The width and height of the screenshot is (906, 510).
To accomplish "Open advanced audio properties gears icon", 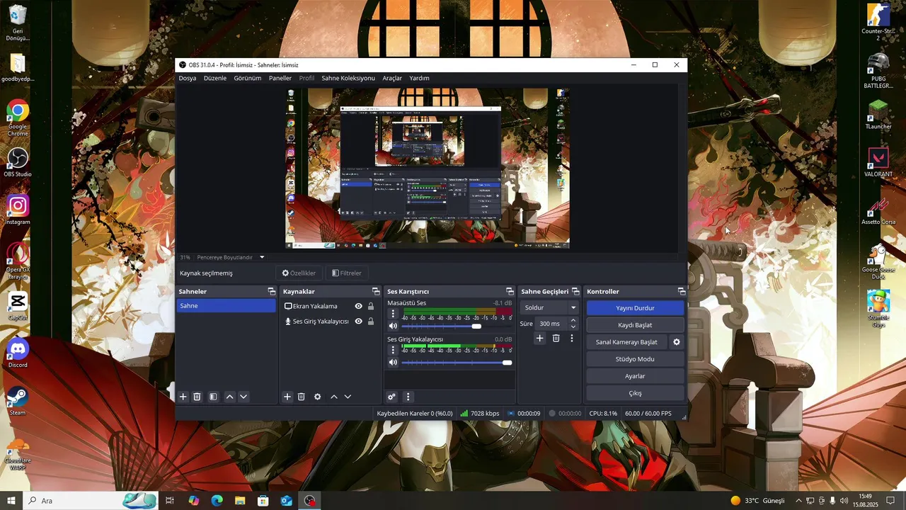I will [391, 397].
